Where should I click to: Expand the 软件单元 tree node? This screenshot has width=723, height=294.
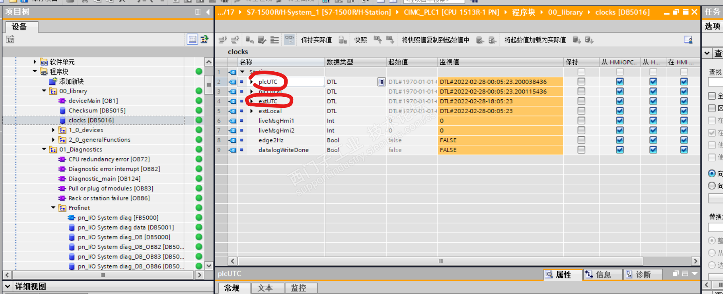[35, 62]
